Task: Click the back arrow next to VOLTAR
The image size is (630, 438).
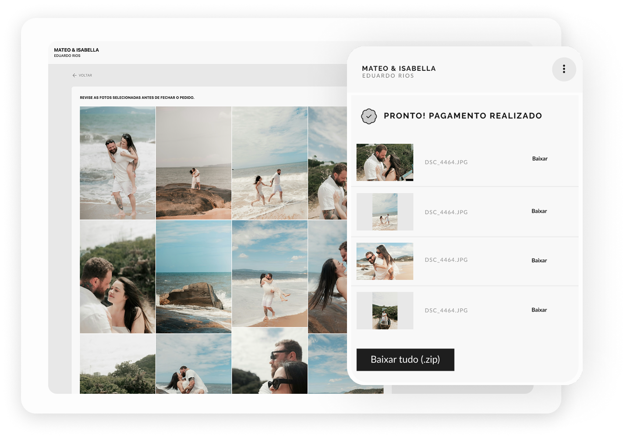Action: [x=74, y=75]
